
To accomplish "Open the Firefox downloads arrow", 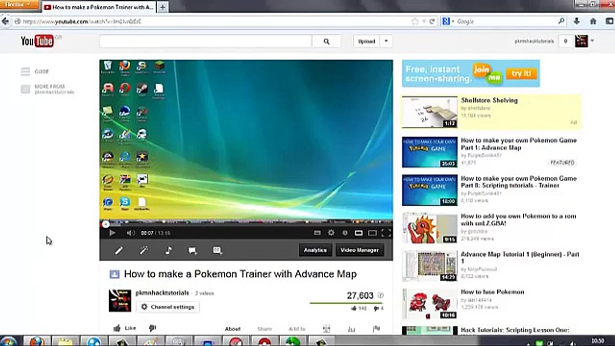I will 577,21.
